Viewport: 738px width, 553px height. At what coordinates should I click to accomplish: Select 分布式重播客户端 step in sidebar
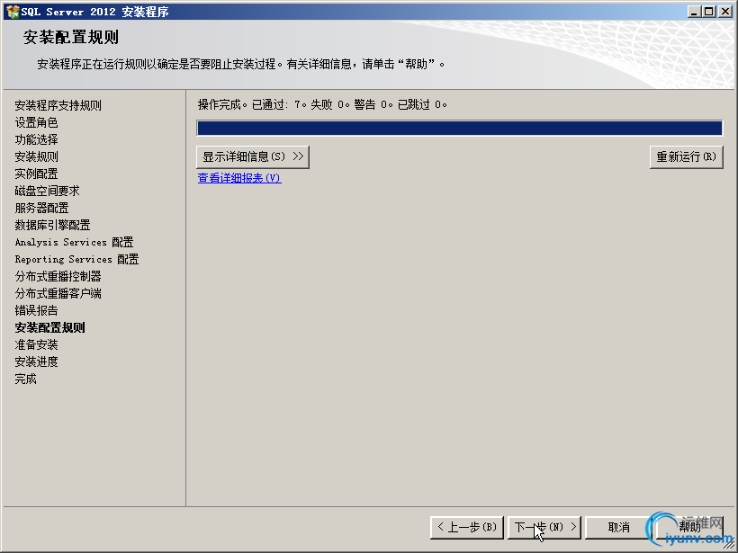58,293
